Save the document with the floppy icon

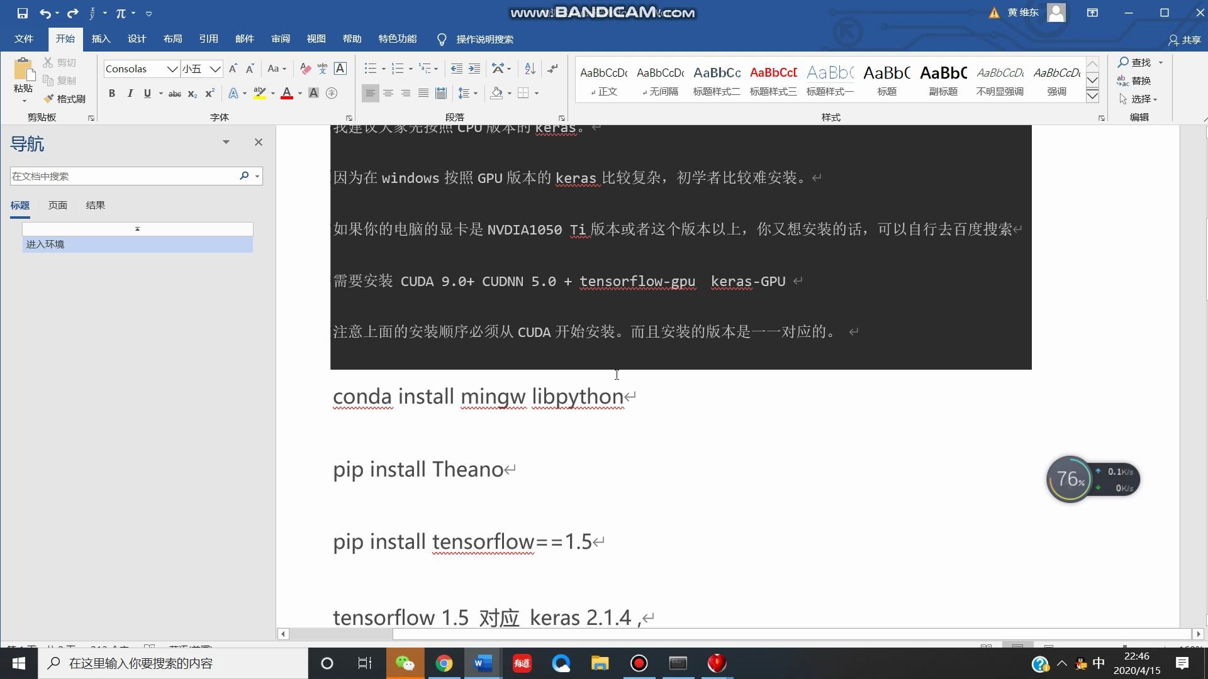click(22, 13)
